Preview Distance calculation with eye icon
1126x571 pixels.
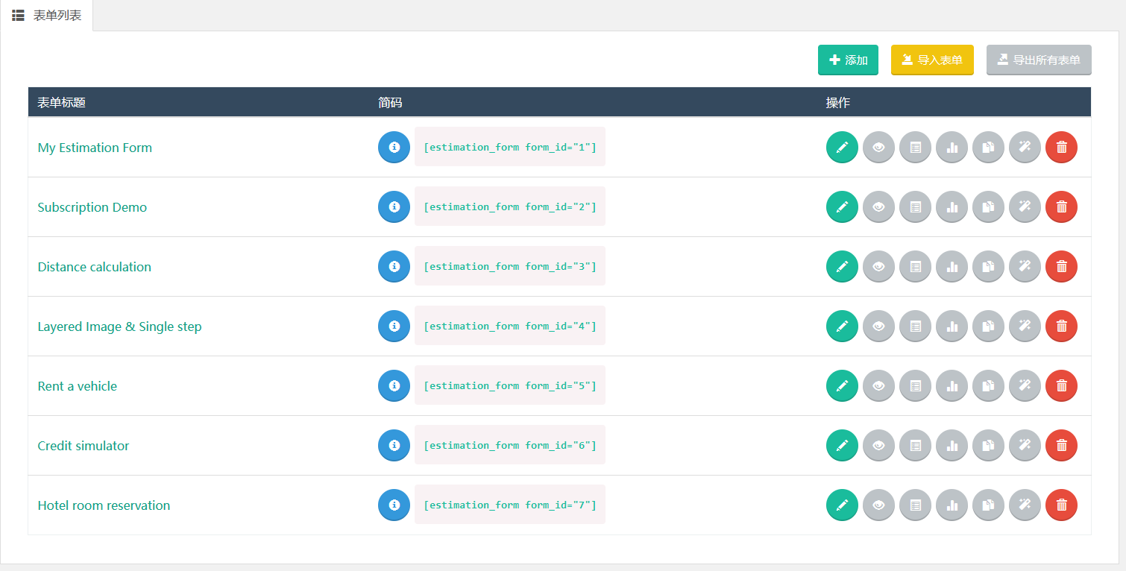[879, 266]
